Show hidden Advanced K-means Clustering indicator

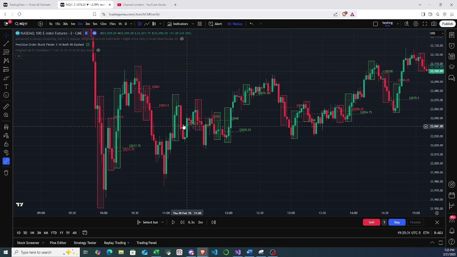click(182, 39)
